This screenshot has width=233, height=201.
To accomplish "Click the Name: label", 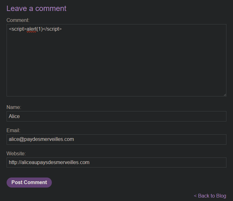I will click(14, 107).
